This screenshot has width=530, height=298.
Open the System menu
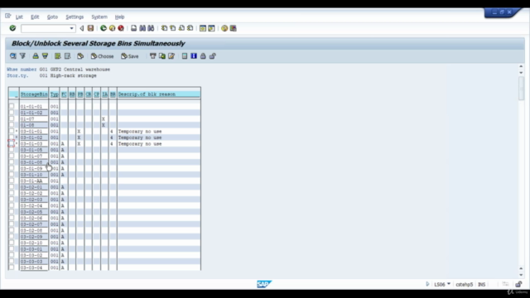[99, 17]
